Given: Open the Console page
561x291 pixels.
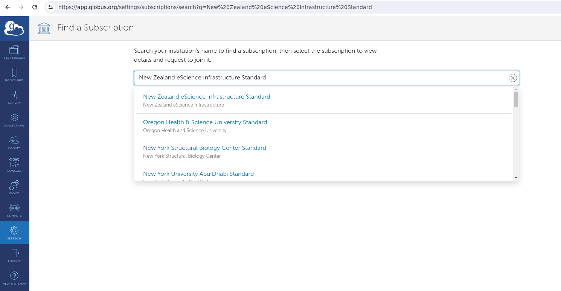Looking at the screenshot, I should point(14,165).
